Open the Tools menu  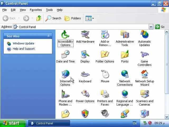pos(49,10)
